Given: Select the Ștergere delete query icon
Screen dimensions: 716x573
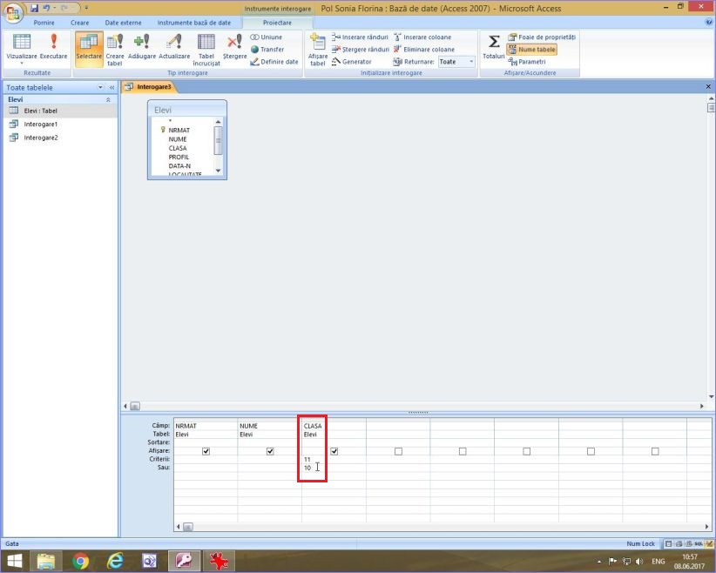Looking at the screenshot, I should (234, 47).
